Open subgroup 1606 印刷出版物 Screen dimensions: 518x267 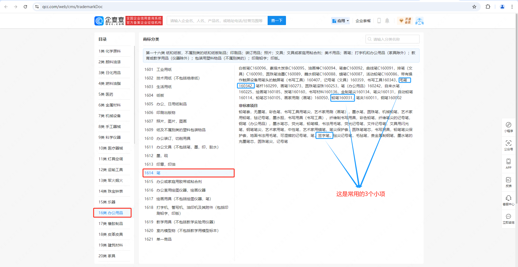(x=188, y=113)
